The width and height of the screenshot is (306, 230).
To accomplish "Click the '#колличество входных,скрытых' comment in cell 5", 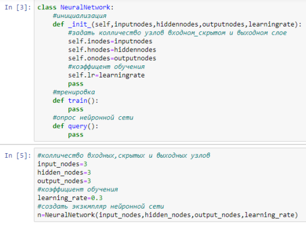I will [x=124, y=155].
